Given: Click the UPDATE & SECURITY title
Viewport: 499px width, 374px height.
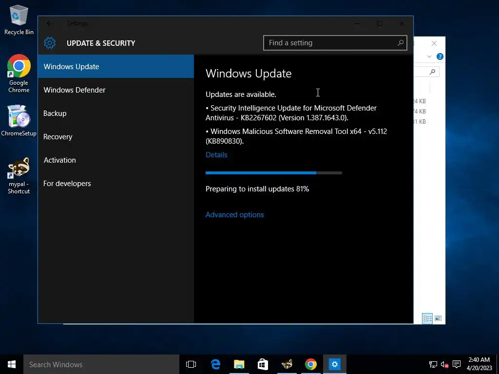Looking at the screenshot, I should pyautogui.click(x=101, y=43).
